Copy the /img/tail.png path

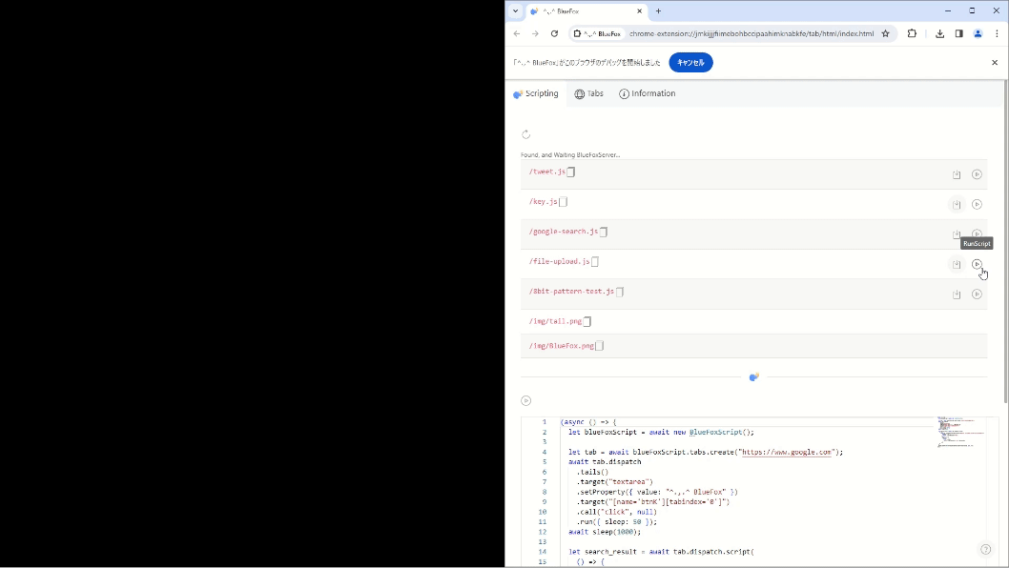coord(587,322)
